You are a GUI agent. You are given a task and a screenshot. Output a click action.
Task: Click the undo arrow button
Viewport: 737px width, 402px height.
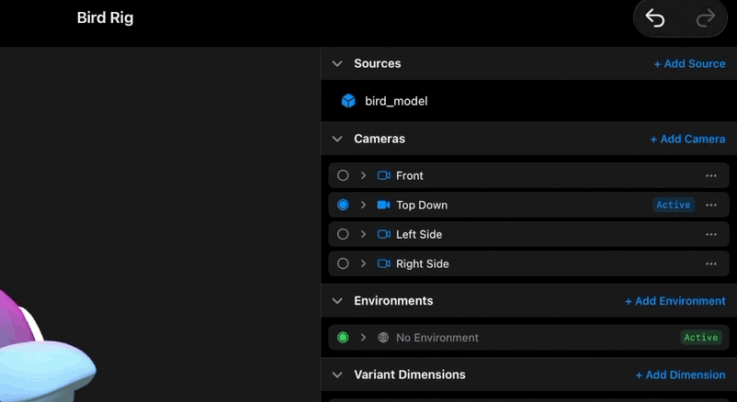[x=654, y=18]
